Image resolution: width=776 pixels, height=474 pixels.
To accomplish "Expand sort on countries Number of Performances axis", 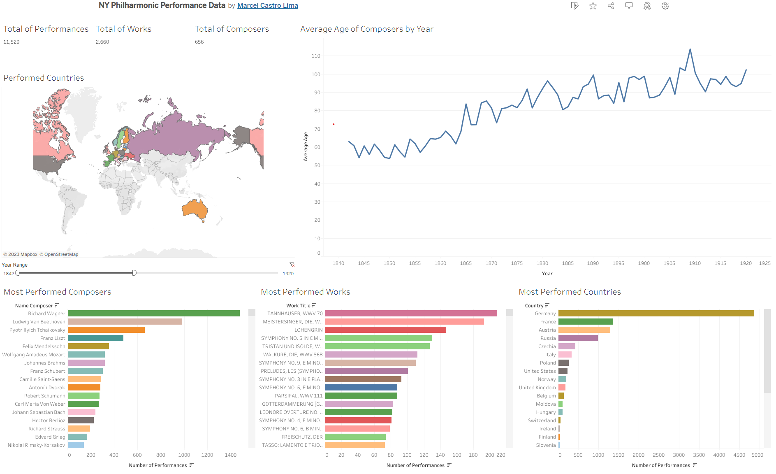I will 695,465.
